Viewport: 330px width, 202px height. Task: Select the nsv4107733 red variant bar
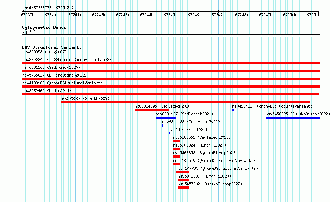(182, 172)
